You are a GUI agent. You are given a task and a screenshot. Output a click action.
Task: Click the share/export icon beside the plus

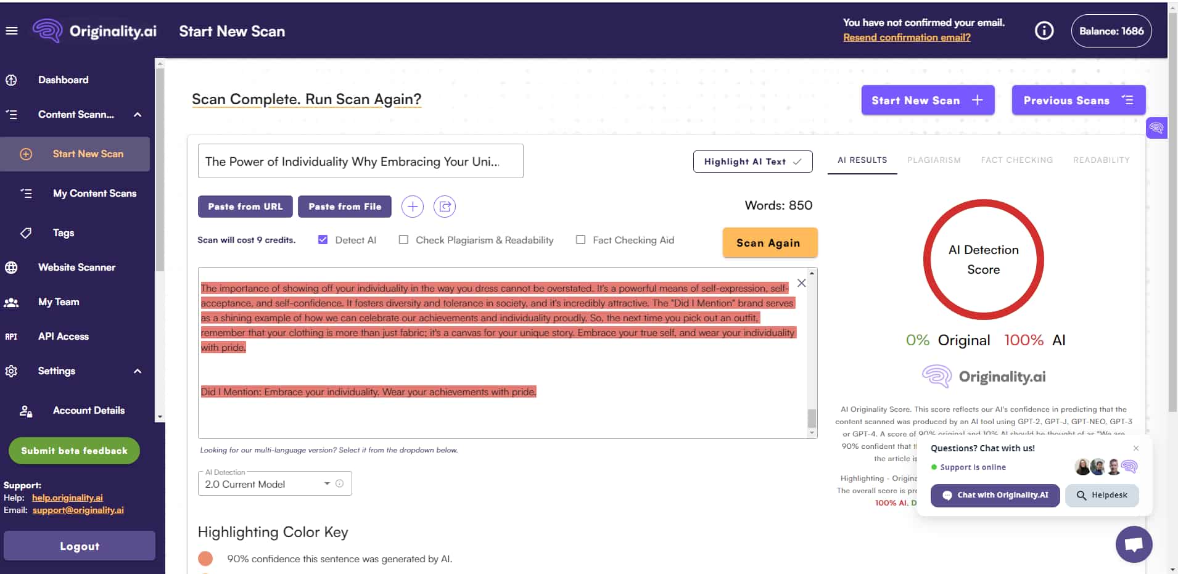pyautogui.click(x=445, y=207)
